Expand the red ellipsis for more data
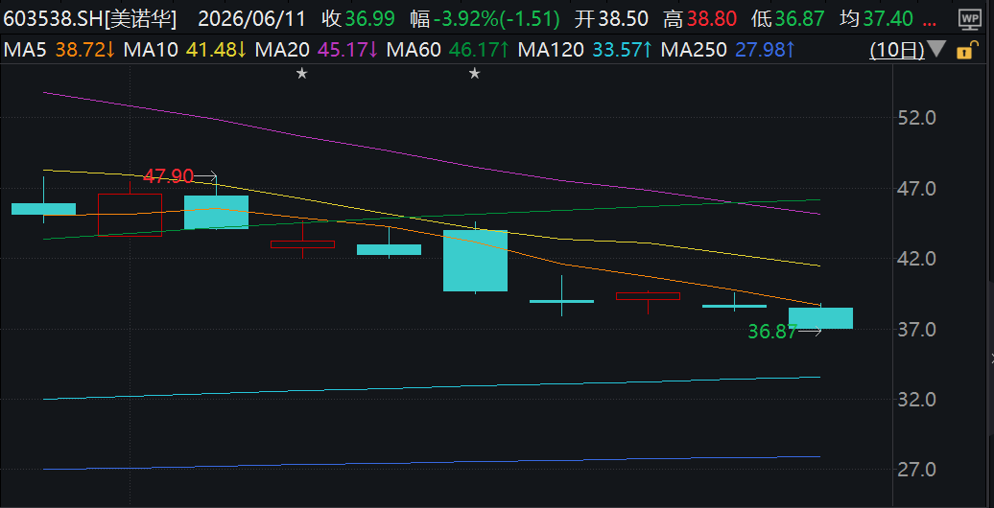994x508 pixels. point(930,23)
